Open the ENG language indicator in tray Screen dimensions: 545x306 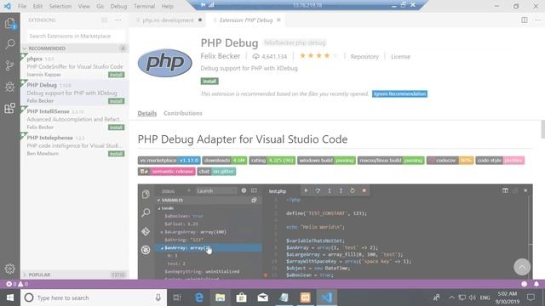pos(485,297)
